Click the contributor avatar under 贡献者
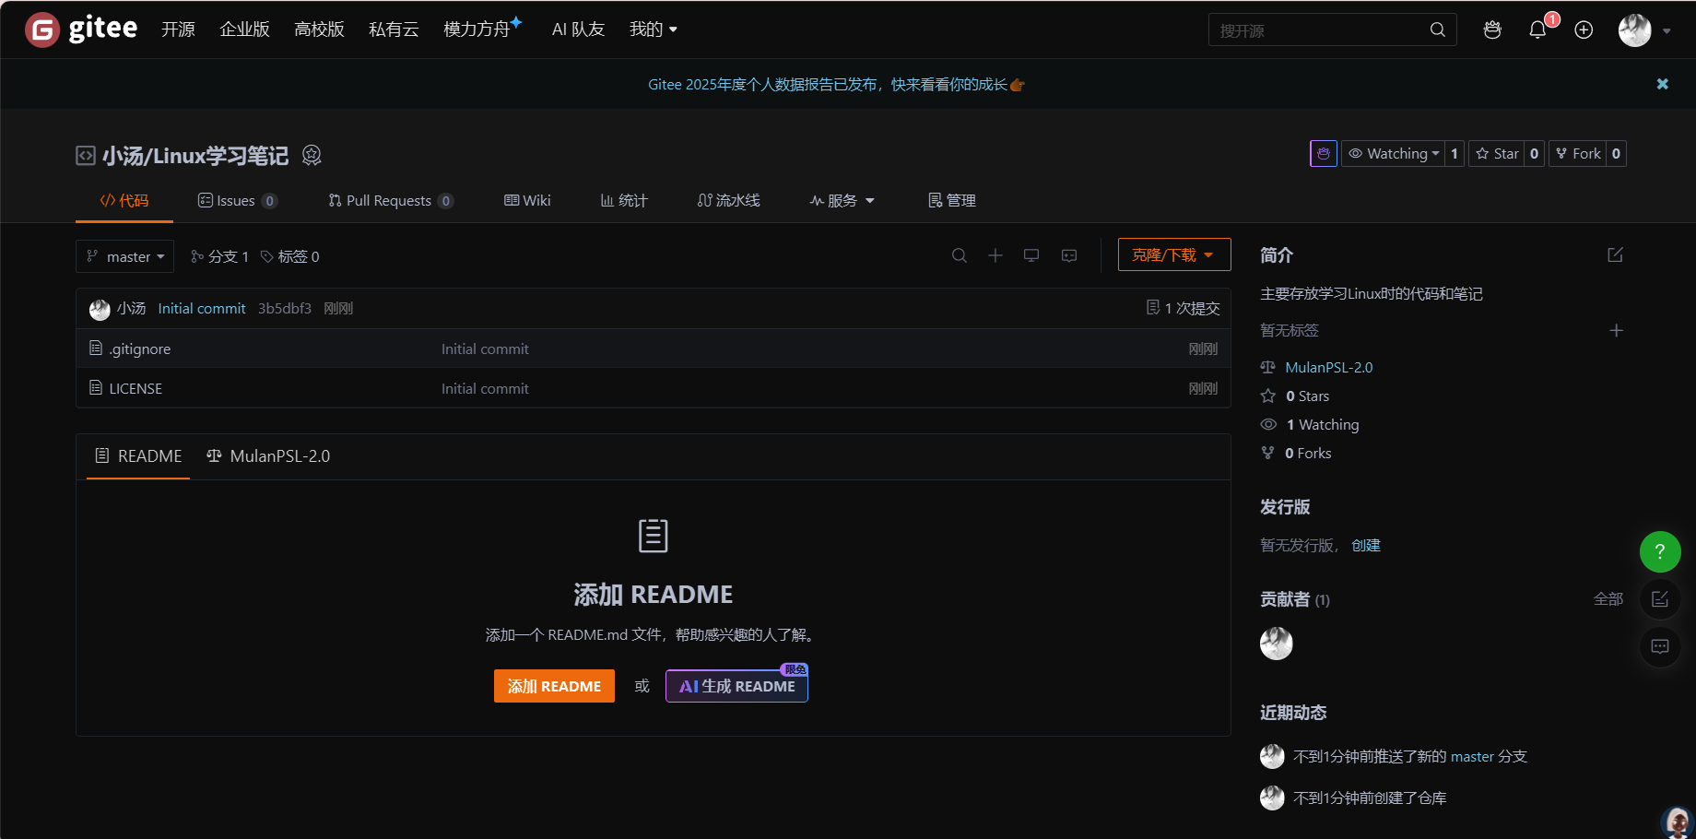The height and width of the screenshot is (839, 1696). click(1277, 644)
